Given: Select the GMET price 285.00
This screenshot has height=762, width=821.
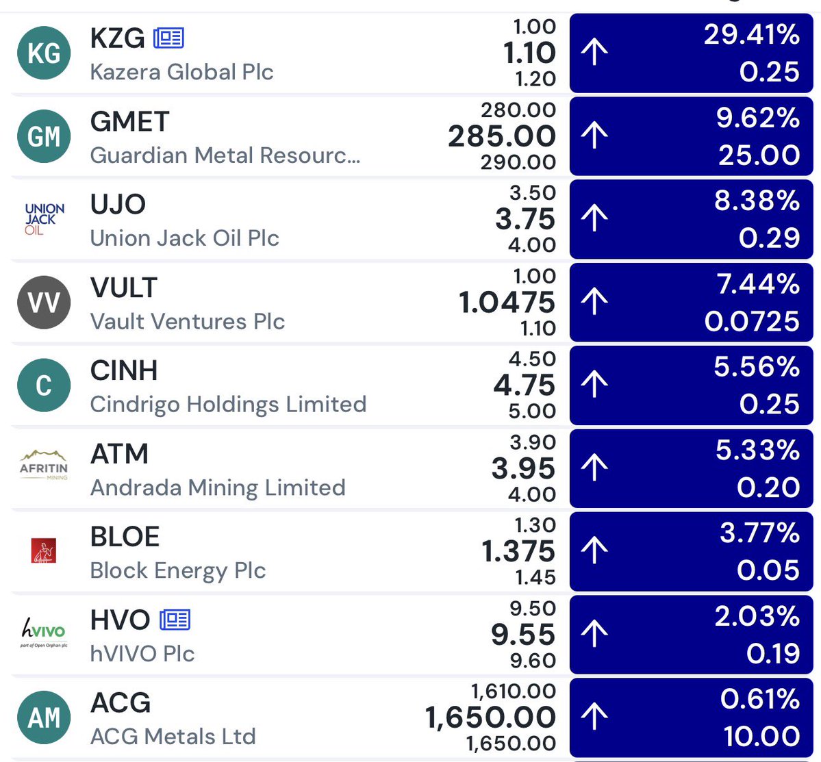Looking at the screenshot, I should pyautogui.click(x=502, y=136).
